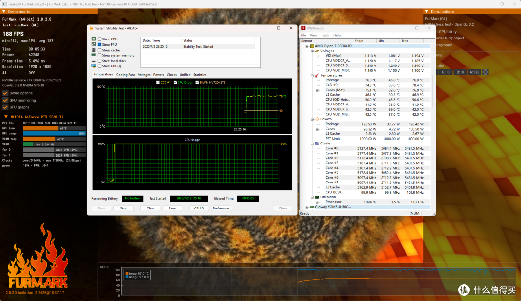Screen dimensions: 521x301
Task: Click the Stress cache icon in AIDA64
Action: click(94, 50)
